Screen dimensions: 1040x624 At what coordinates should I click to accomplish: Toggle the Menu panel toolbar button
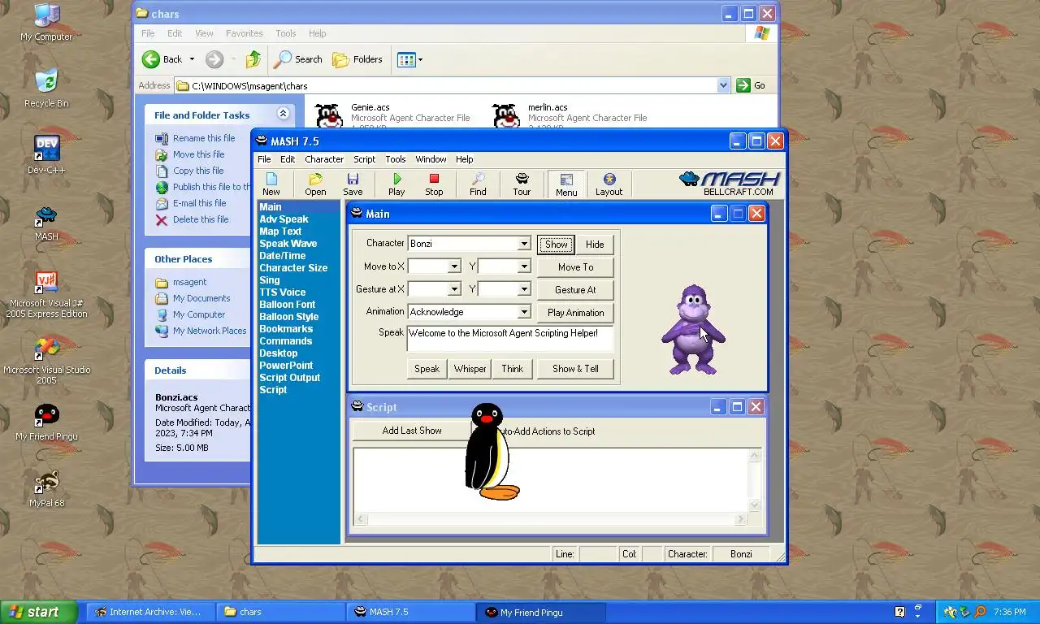coord(566,184)
